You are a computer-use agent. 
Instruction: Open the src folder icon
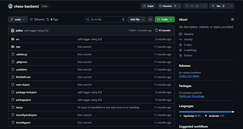click(13, 39)
